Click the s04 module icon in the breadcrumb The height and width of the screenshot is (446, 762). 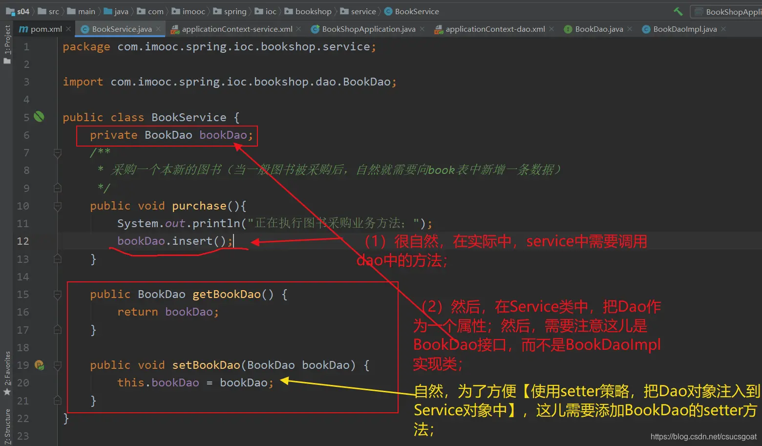(x=10, y=11)
